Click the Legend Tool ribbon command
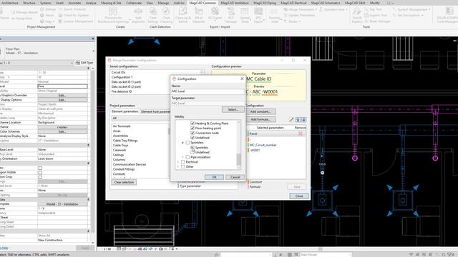This screenshot has width=458, height=257. (x=376, y=15)
